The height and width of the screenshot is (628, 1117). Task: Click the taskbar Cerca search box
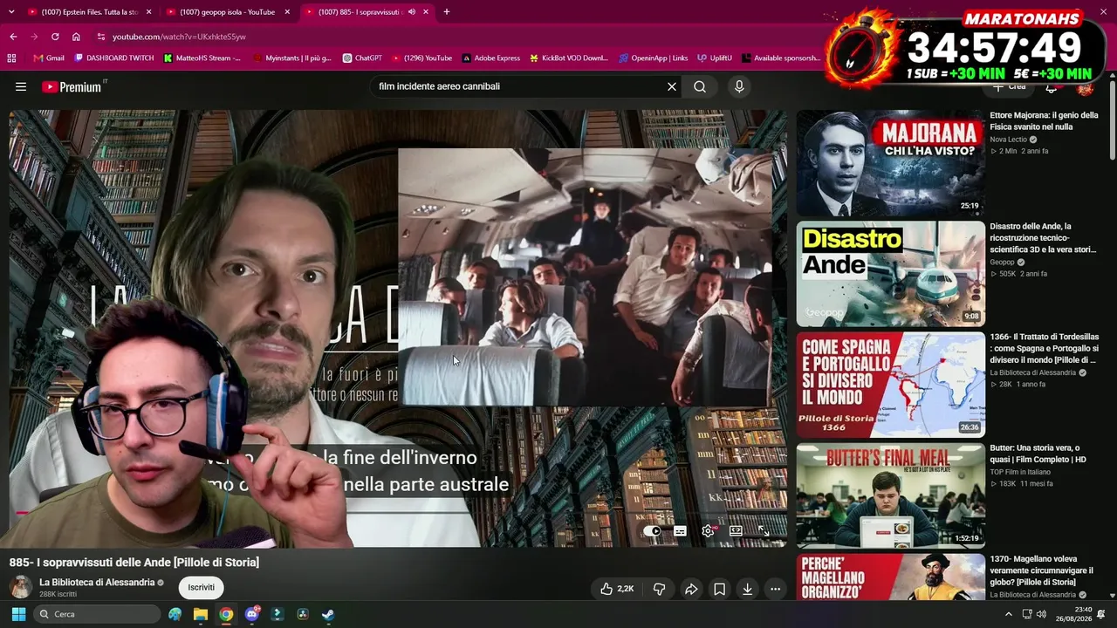pyautogui.click(x=97, y=614)
